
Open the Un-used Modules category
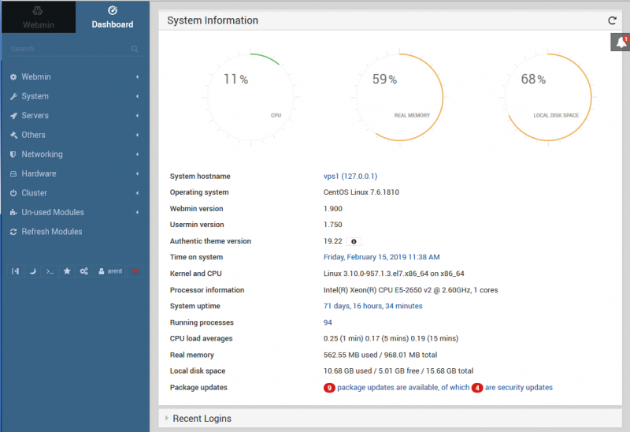[x=75, y=212]
